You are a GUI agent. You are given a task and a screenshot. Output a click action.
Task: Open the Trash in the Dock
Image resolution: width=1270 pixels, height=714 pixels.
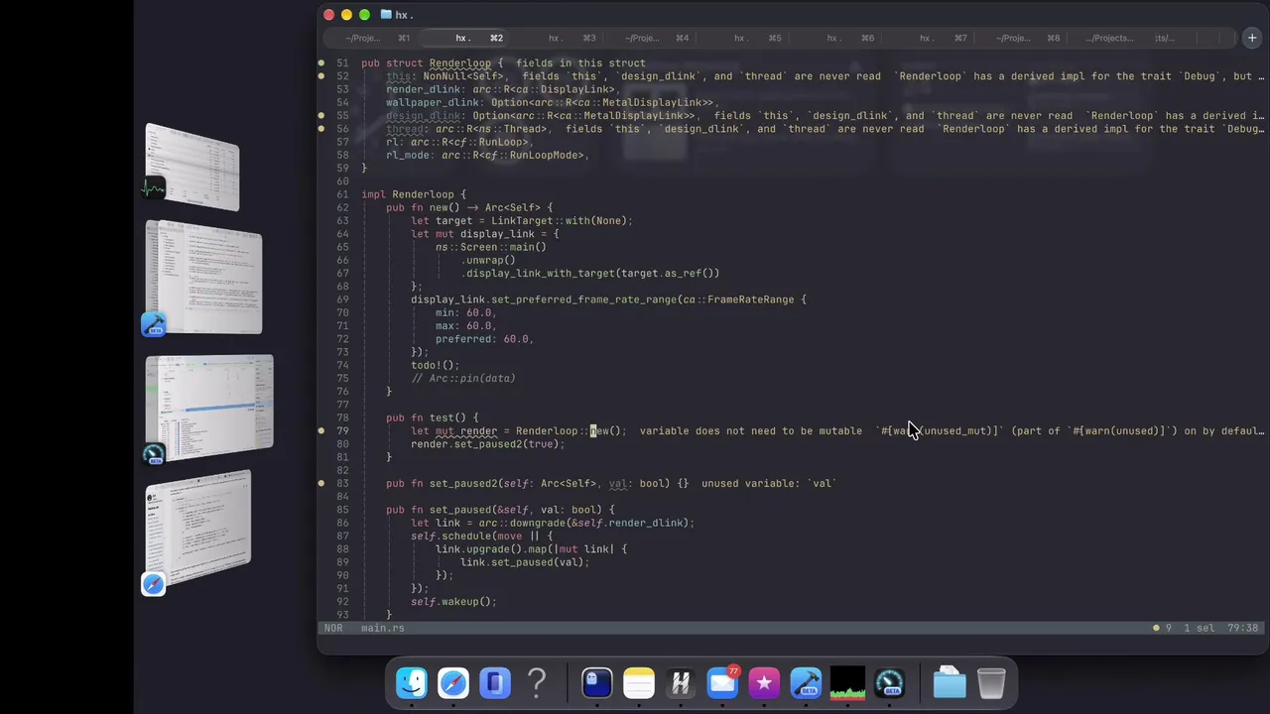tap(991, 683)
